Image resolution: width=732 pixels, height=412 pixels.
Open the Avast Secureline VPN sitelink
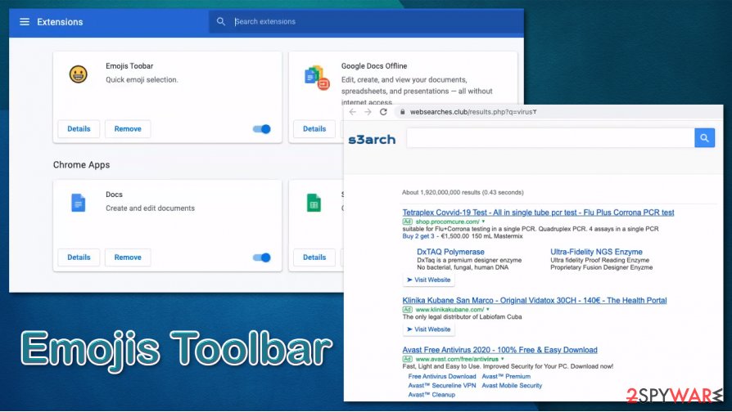[442, 386]
